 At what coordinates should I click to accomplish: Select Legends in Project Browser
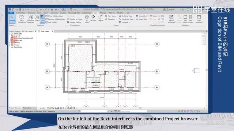point(17,36)
